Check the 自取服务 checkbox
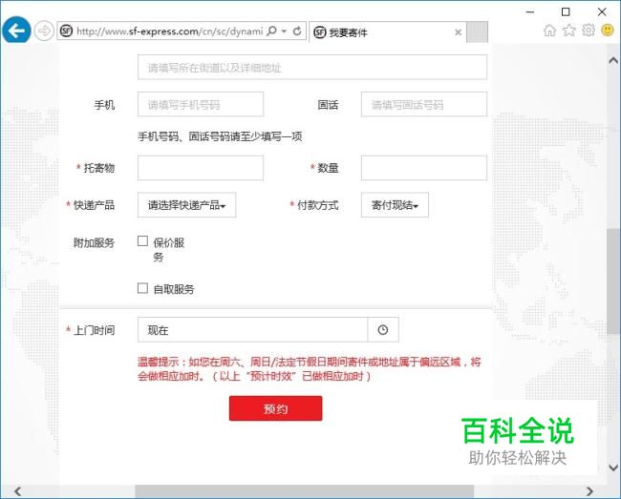 [142, 288]
